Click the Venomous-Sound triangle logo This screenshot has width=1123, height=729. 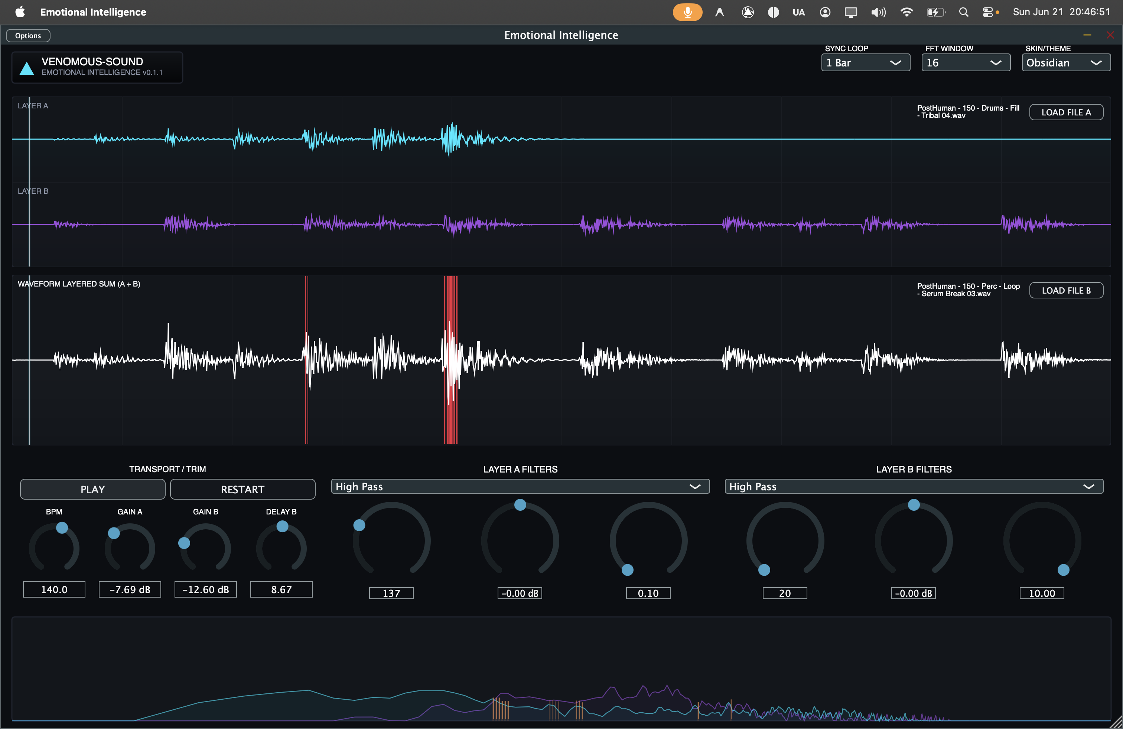click(27, 68)
